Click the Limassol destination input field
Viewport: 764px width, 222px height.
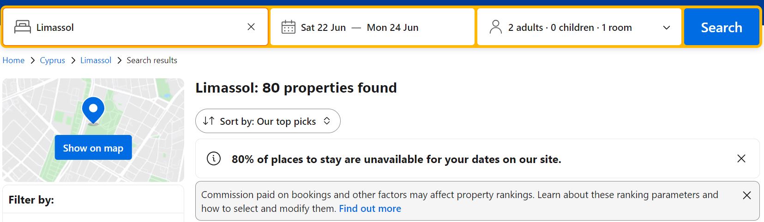(x=138, y=28)
